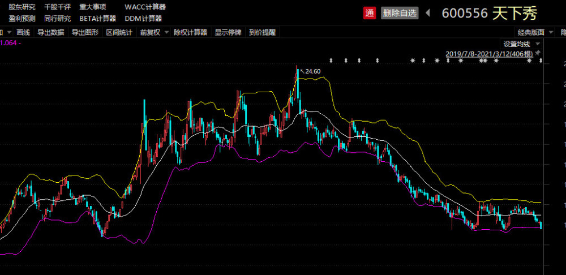Click the red 通 icon
The image size is (566, 275).
point(369,14)
